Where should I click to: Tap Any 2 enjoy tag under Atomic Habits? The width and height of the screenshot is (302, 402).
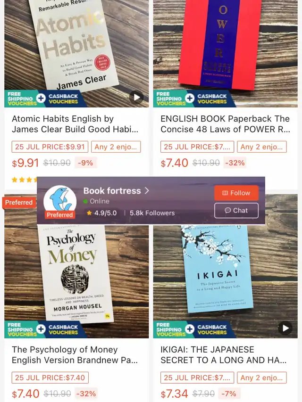pos(116,147)
